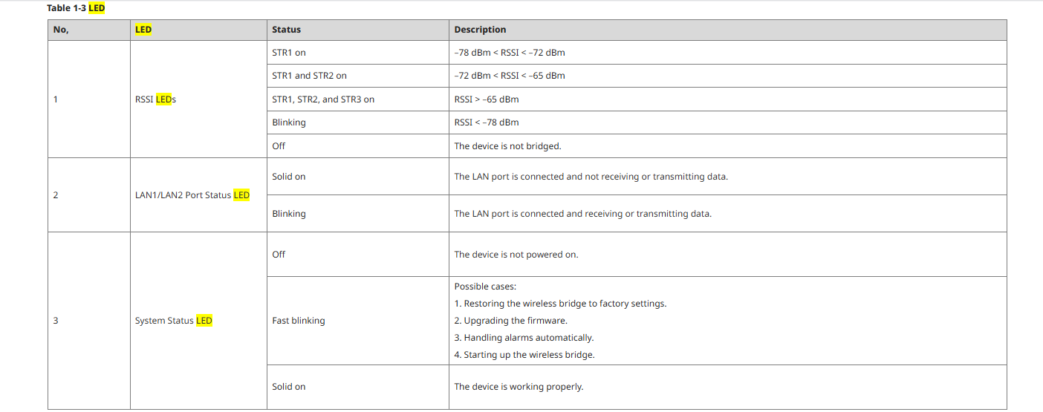Screen dimensions: 1043x412
Task: Select the "RSSI < -78 dBm" description
Action: 487,122
